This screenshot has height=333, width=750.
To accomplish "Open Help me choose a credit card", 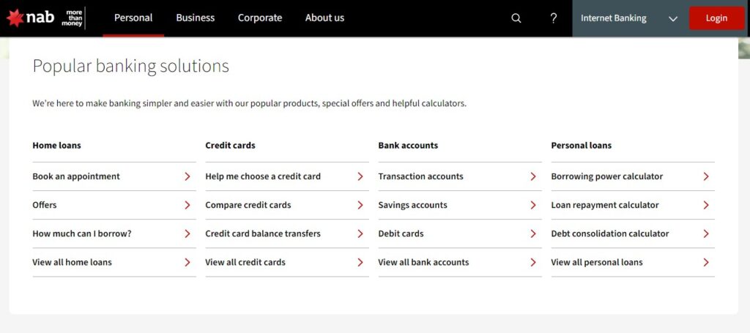I will pyautogui.click(x=263, y=176).
